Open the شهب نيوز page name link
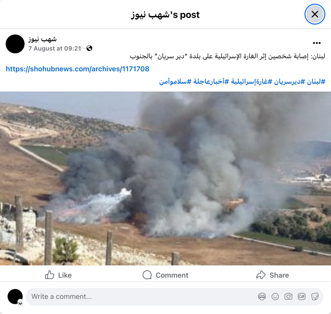This screenshot has width=331, height=314. 42,39
